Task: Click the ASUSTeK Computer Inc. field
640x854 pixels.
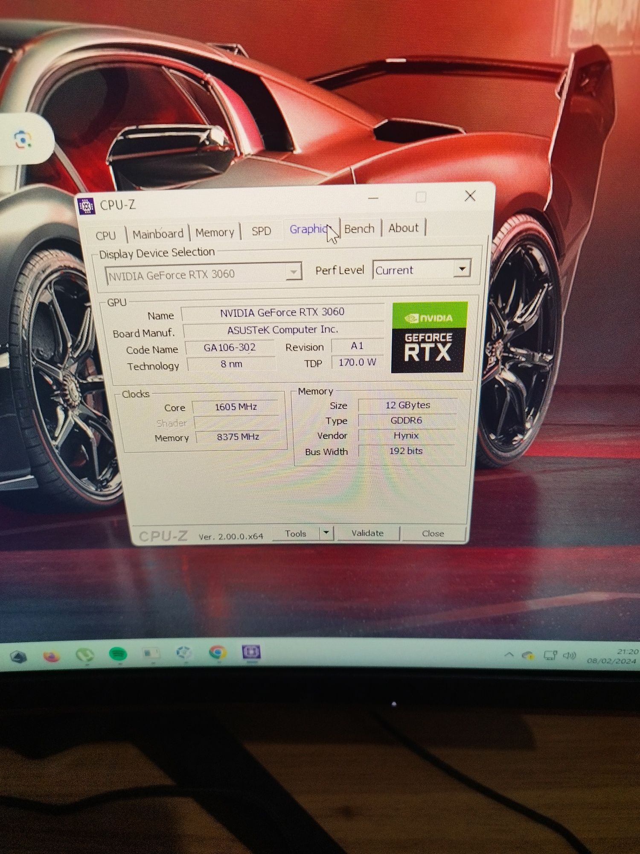Action: coord(283,330)
